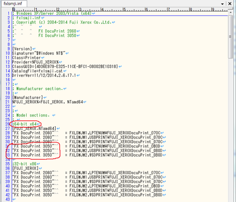Open the tab list dropdown arrow
The image size is (236, 202).
click(x=222, y=4)
